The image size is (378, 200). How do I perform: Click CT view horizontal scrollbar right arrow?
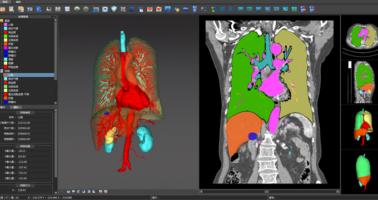click(x=338, y=192)
